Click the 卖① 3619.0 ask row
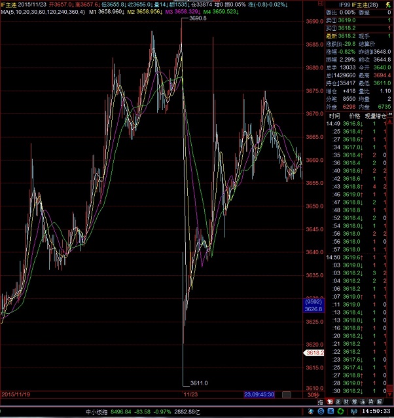The height and width of the screenshot is (418, 394). click(x=358, y=20)
